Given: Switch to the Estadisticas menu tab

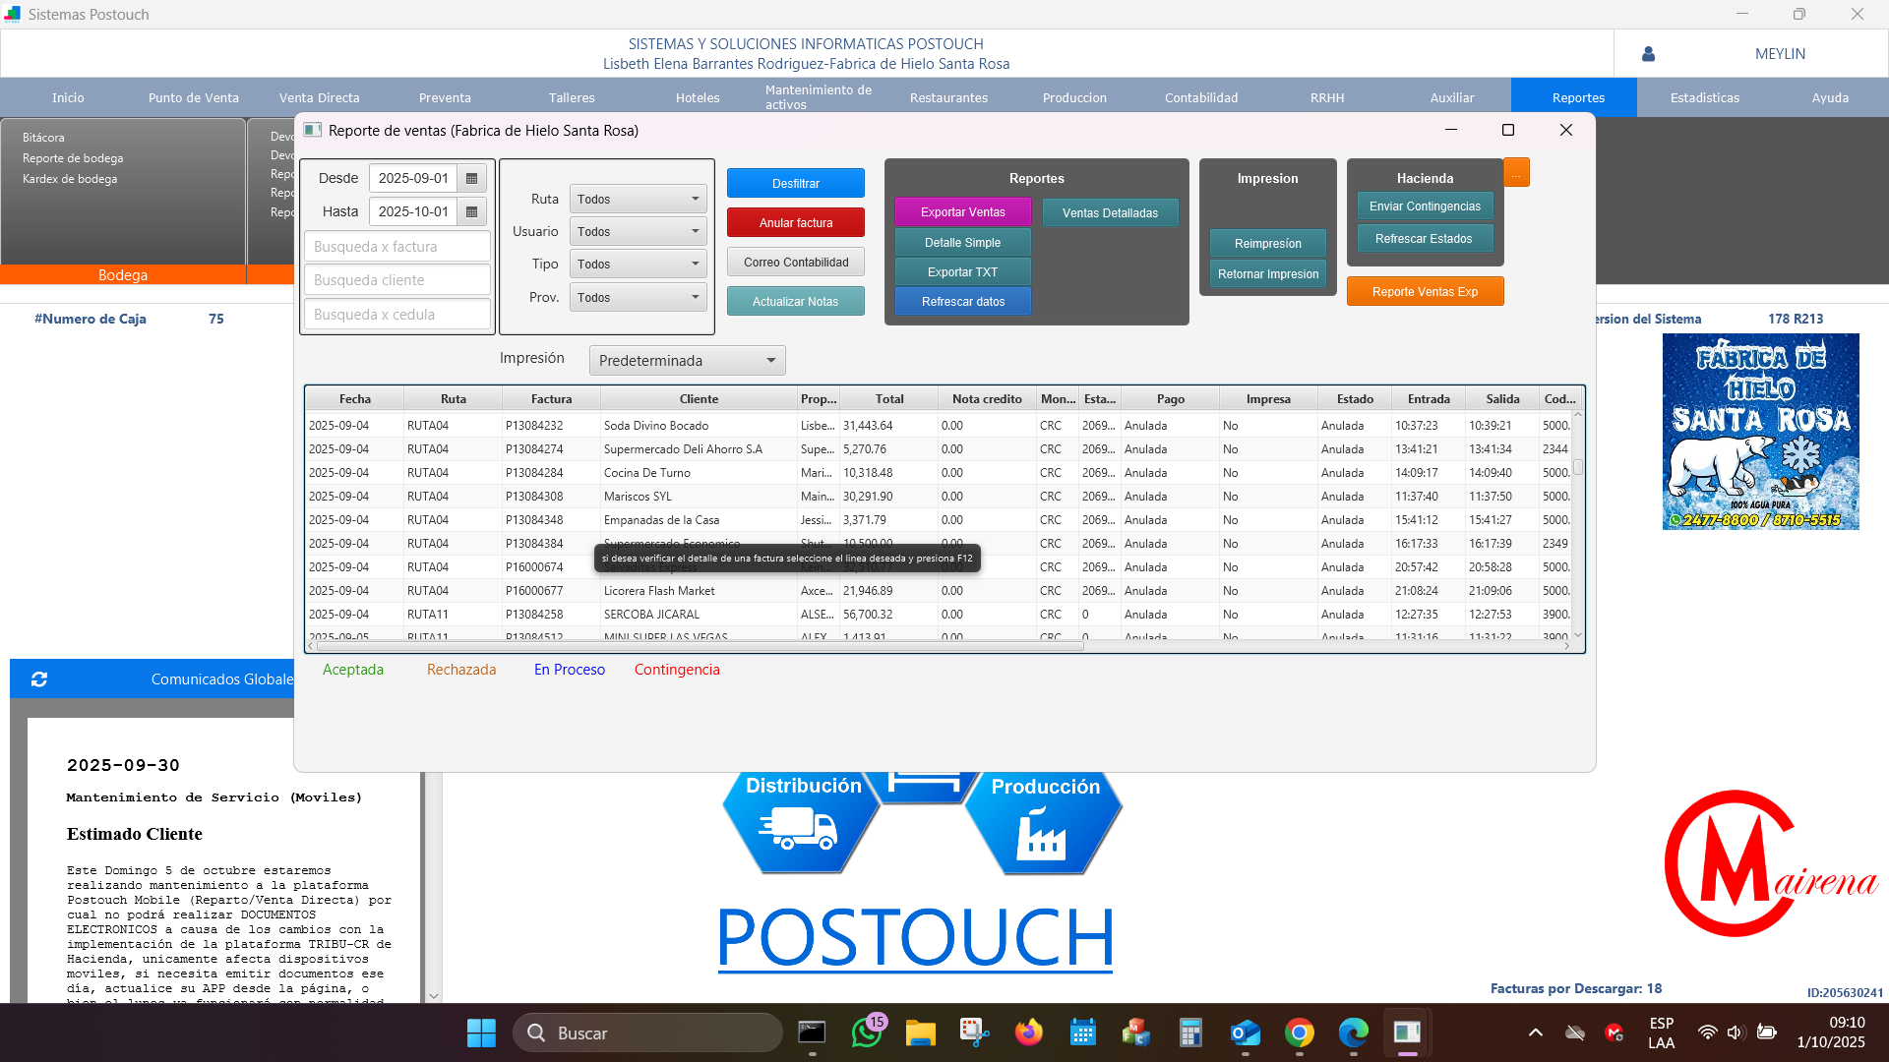Looking at the screenshot, I should coord(1704,97).
